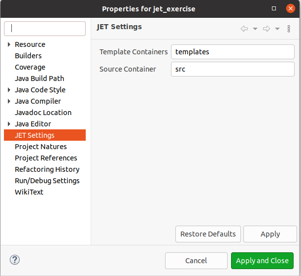Maximize the Properties dialog window
The width and height of the screenshot is (301, 276).
274,8
